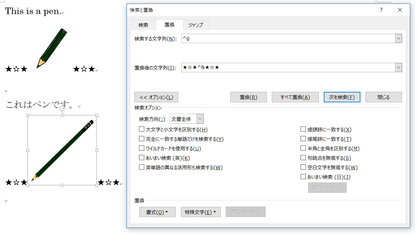Click the 次を検索 button
This screenshot has width=417, height=235.
click(342, 97)
